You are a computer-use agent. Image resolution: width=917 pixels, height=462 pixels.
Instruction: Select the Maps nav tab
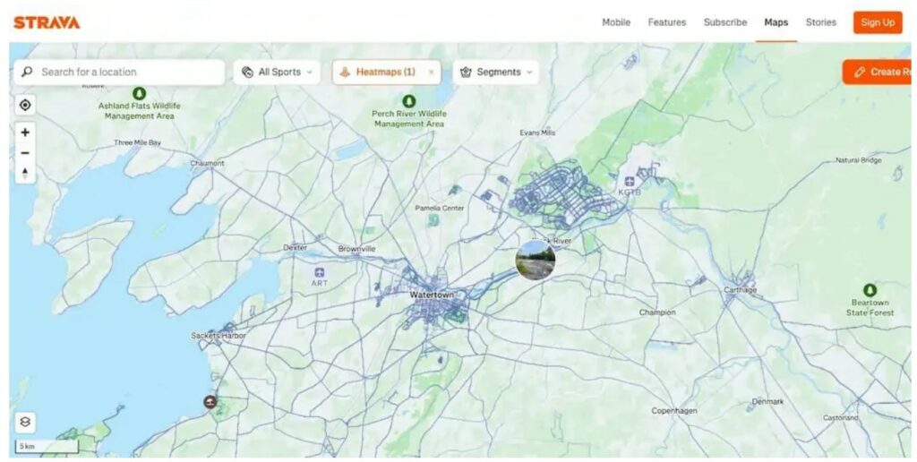pos(776,22)
